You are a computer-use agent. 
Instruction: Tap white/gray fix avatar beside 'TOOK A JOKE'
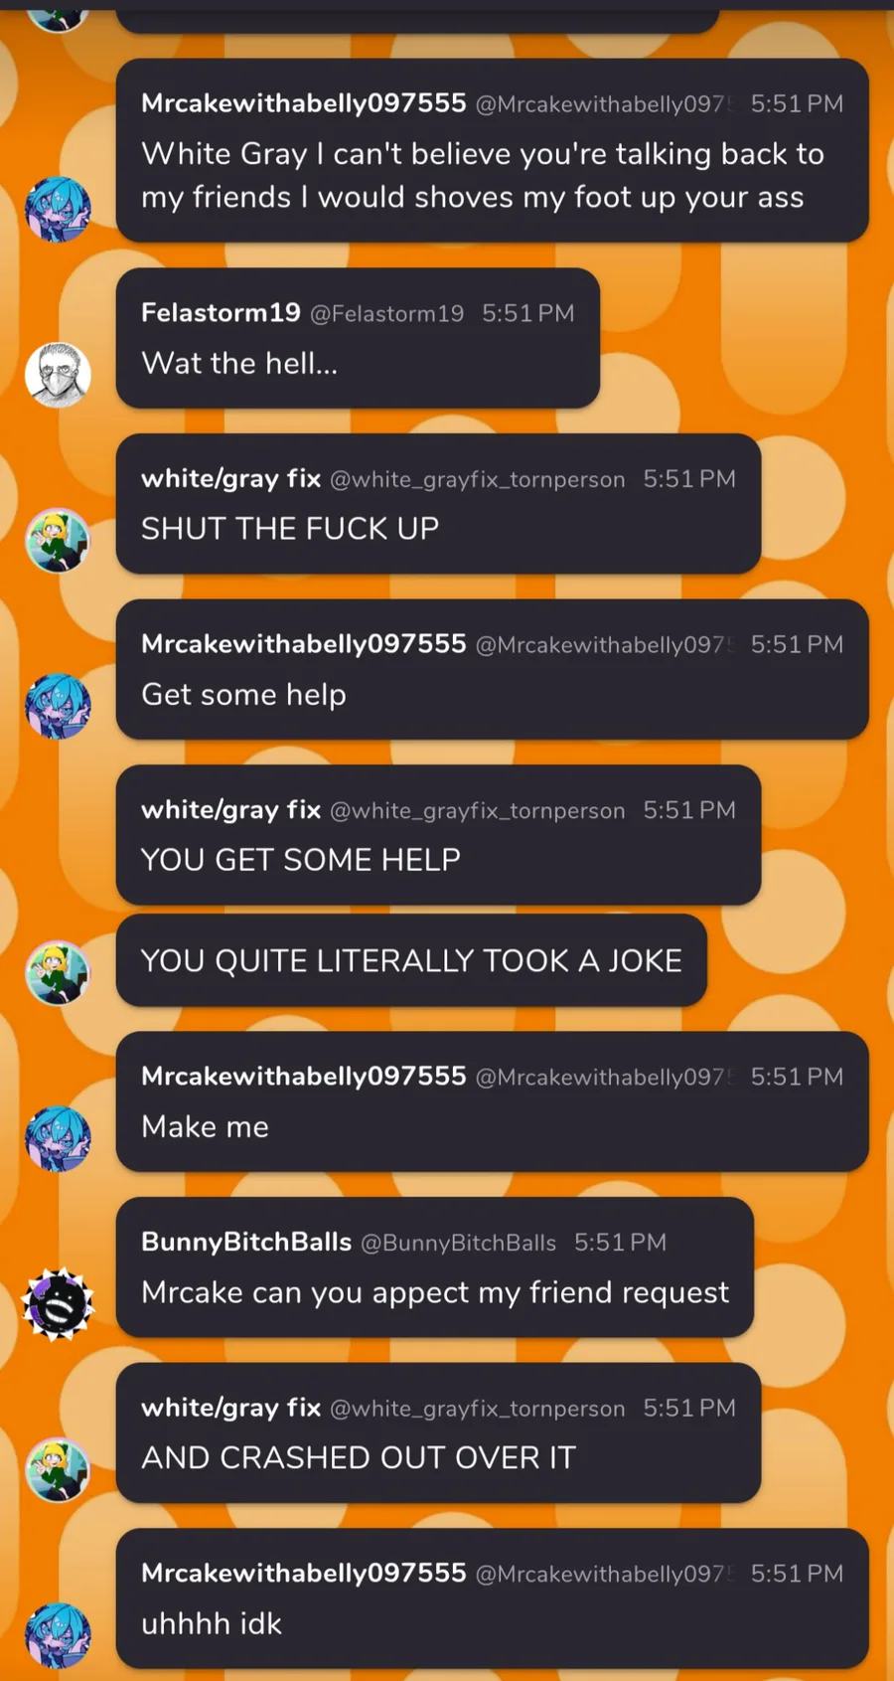pos(58,972)
